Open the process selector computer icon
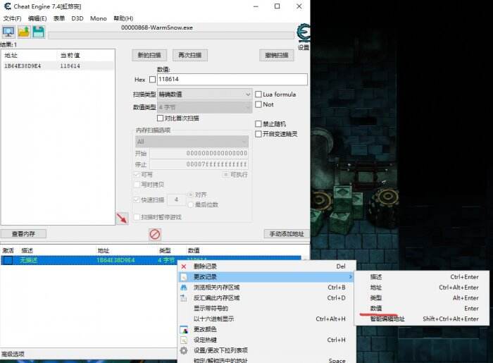 click(8, 32)
